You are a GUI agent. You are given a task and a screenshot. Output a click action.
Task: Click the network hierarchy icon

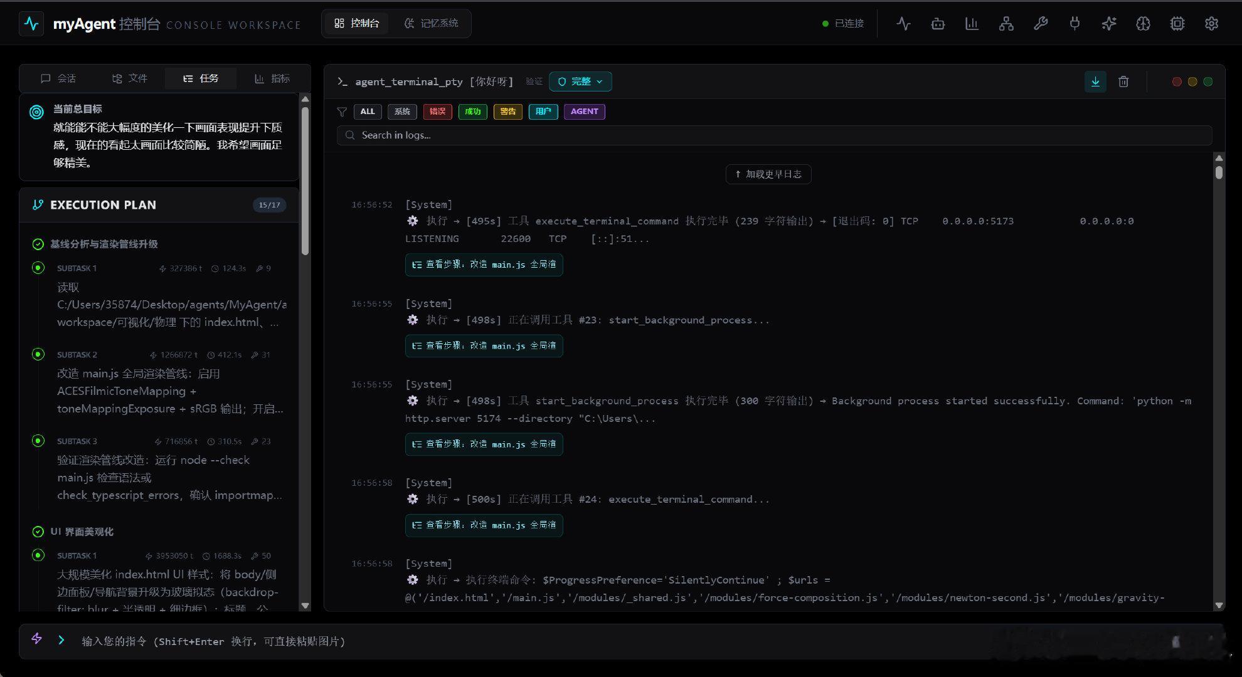coord(1006,24)
